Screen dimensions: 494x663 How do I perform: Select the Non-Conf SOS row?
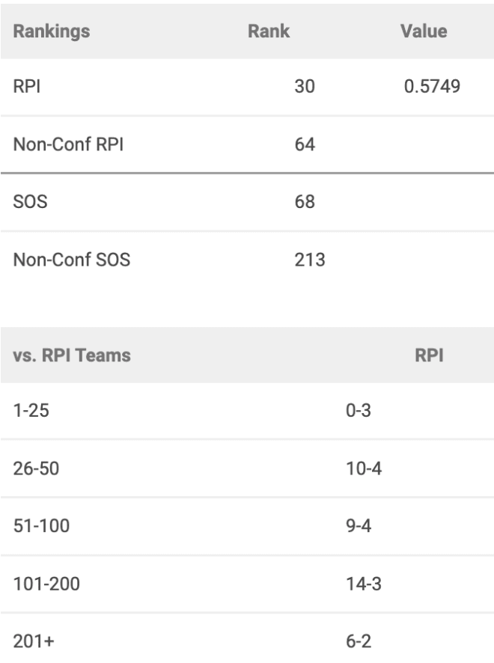[x=247, y=260]
